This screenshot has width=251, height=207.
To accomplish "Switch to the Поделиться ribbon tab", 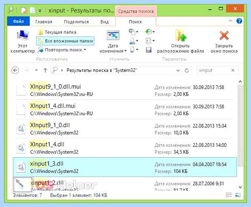I will [x=76, y=22].
